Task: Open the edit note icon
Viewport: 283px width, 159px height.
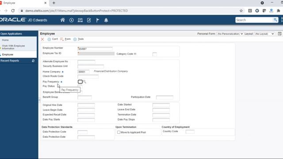Action: click(x=89, y=20)
